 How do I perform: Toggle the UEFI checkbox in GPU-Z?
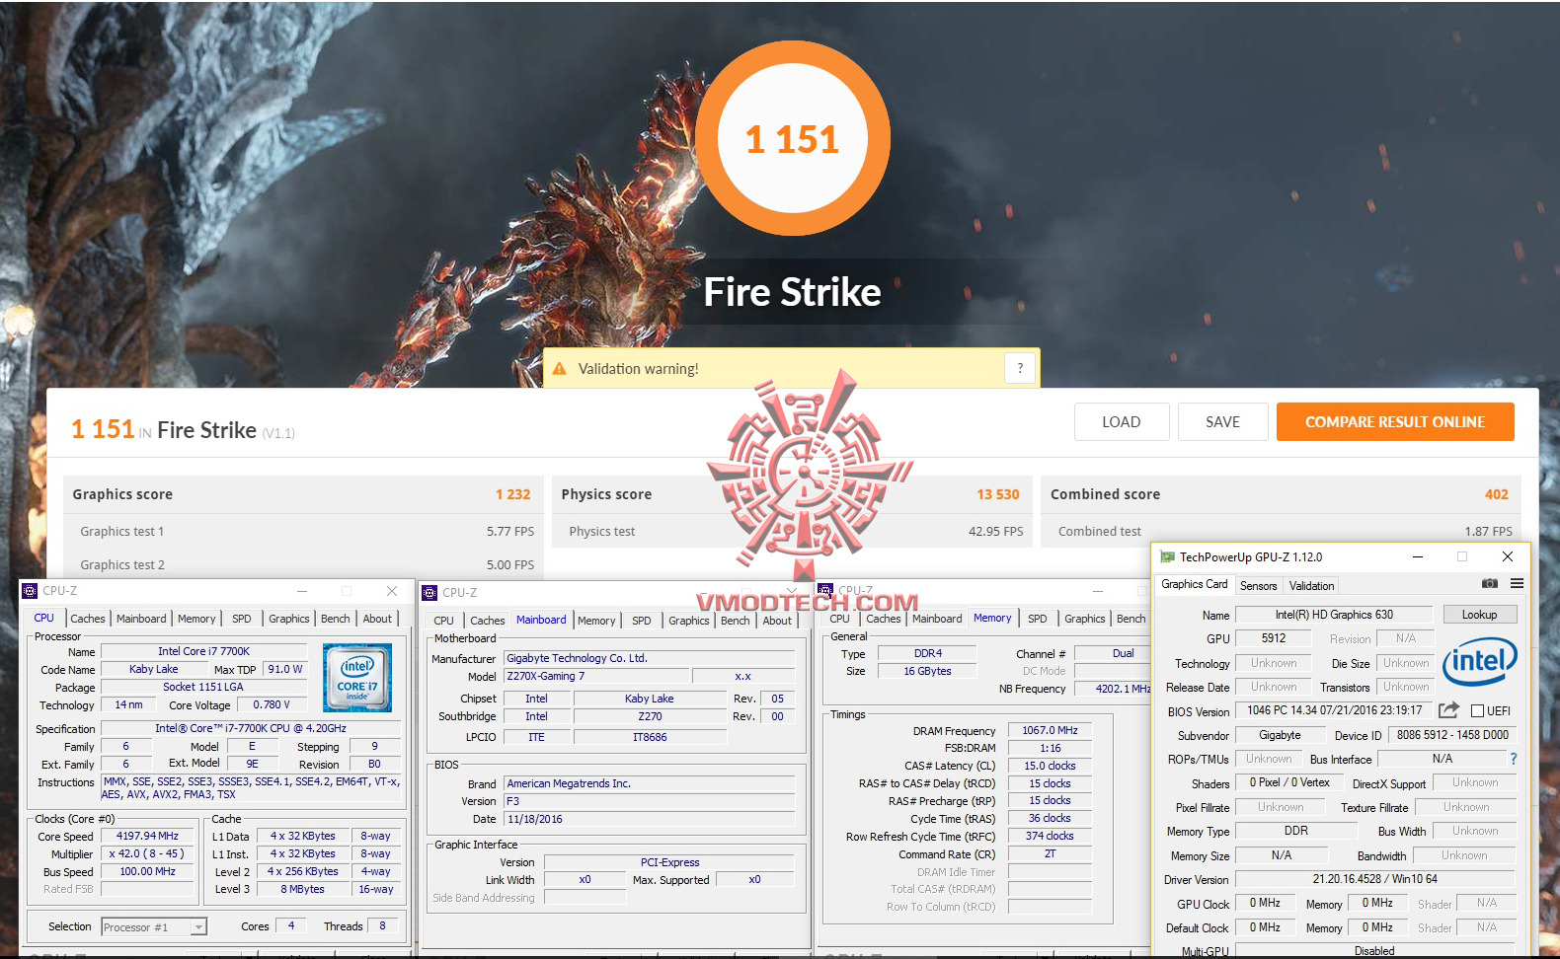pos(1478,711)
